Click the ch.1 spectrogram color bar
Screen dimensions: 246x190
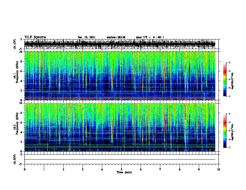[x=225, y=79]
